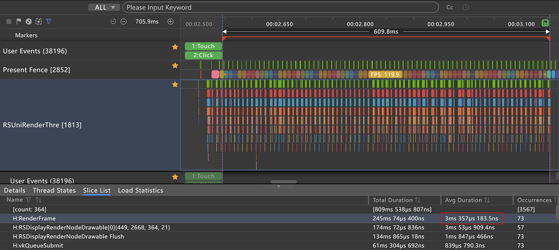Click the flag marker tool icon
The width and height of the screenshot is (559, 250).
(19, 22)
